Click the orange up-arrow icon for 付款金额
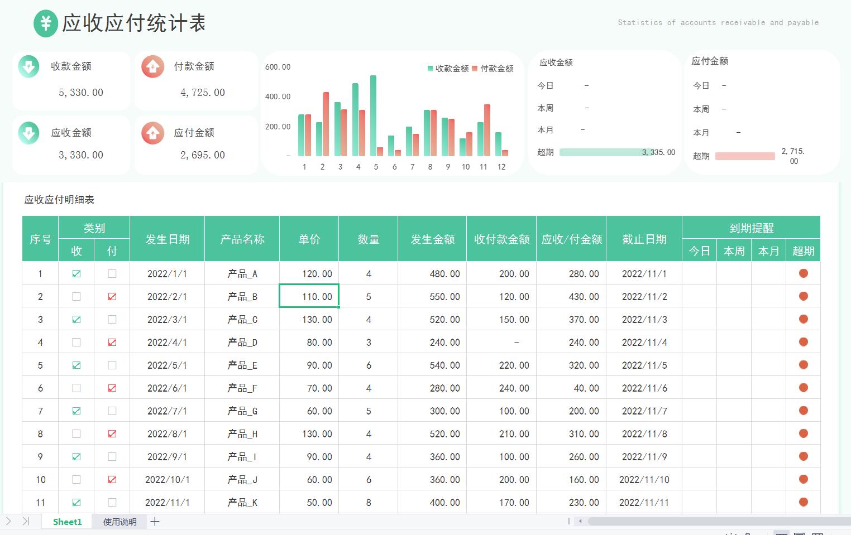 (x=152, y=66)
